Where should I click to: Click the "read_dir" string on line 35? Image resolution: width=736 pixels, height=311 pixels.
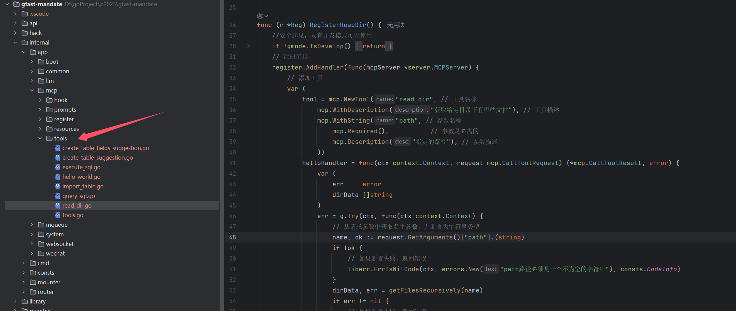click(414, 99)
